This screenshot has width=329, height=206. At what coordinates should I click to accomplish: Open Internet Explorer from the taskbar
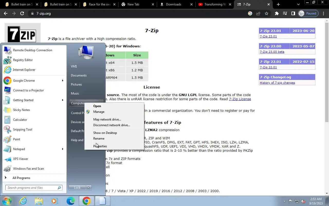tap(23, 201)
